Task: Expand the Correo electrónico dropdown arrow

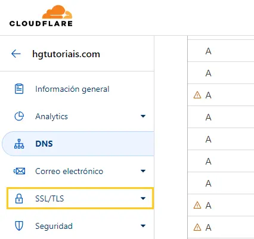Action: pos(143,171)
